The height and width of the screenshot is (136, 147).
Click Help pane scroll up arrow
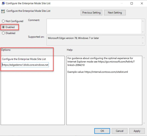tap(144, 58)
